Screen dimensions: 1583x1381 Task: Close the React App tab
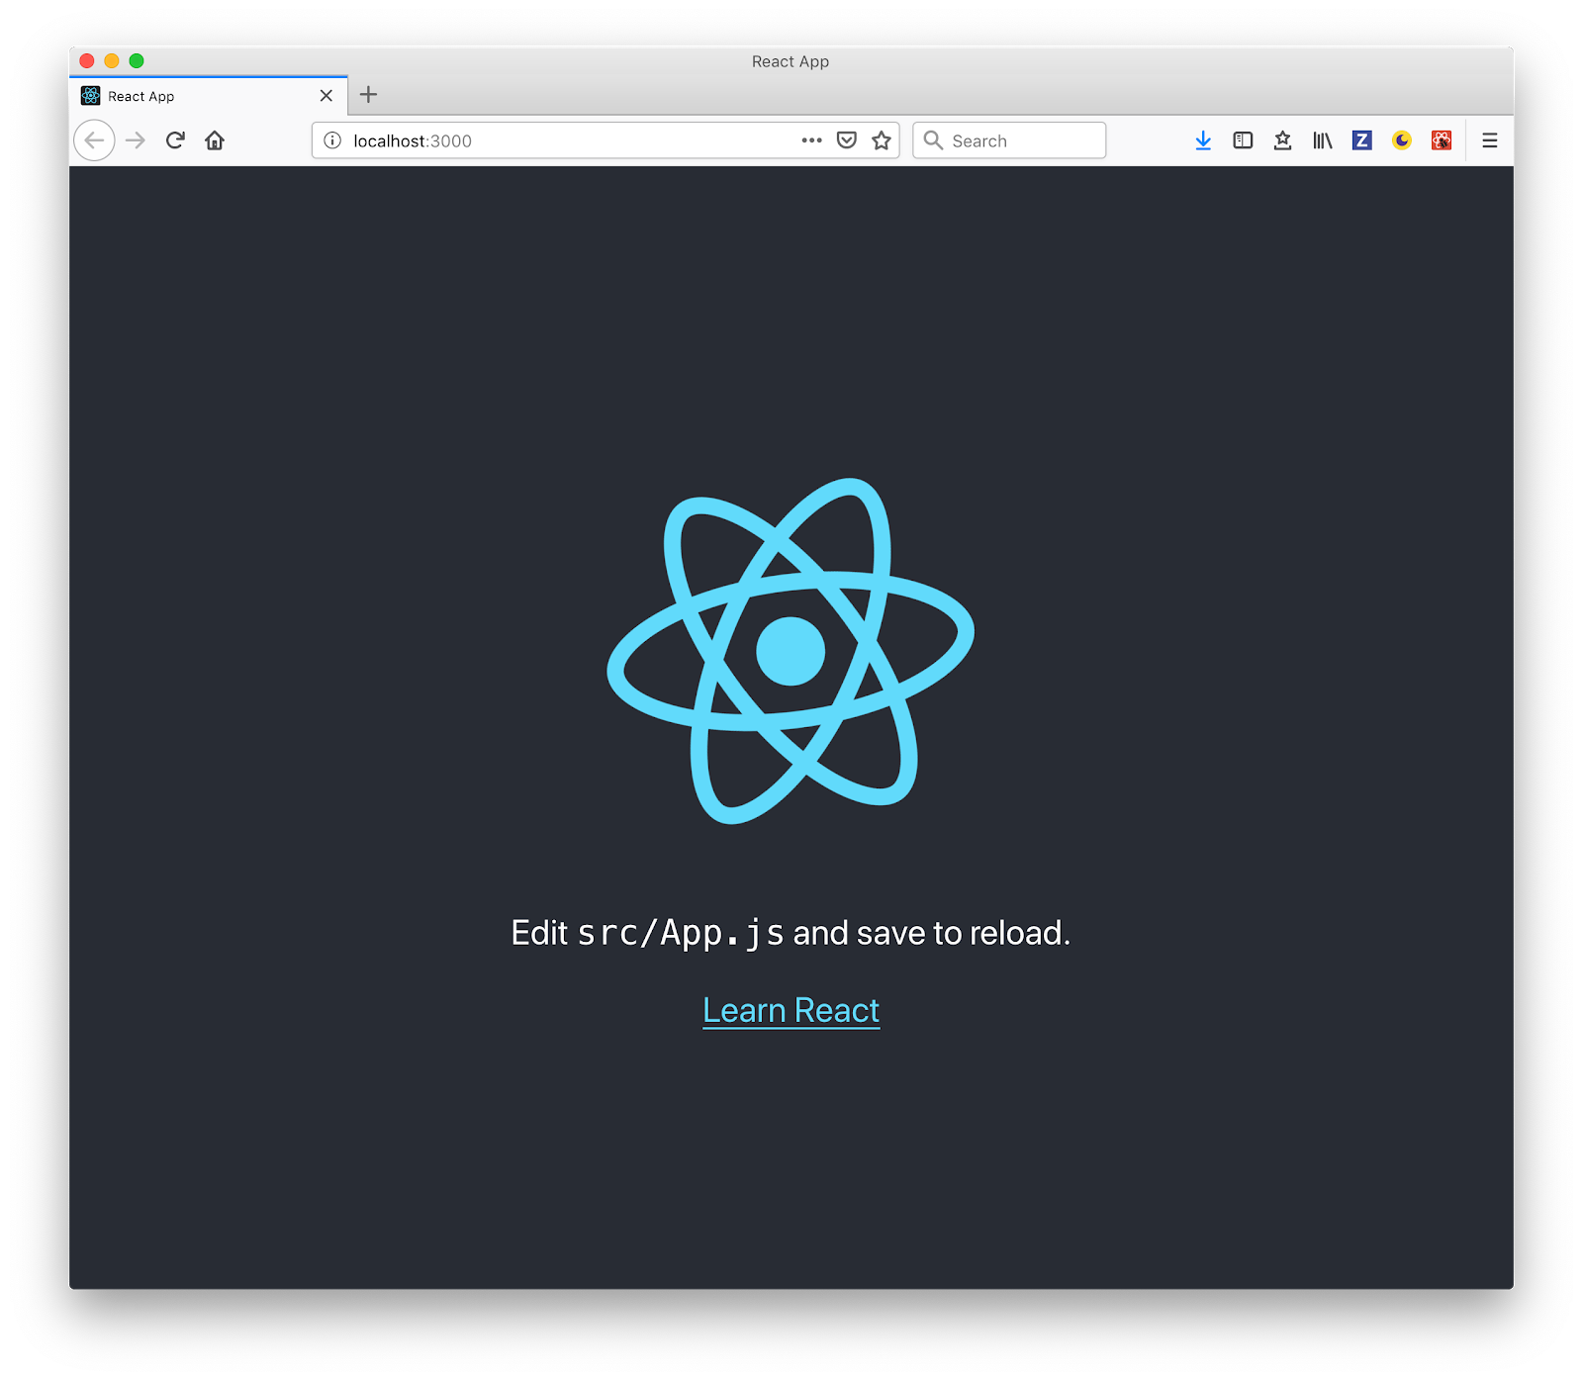326,96
